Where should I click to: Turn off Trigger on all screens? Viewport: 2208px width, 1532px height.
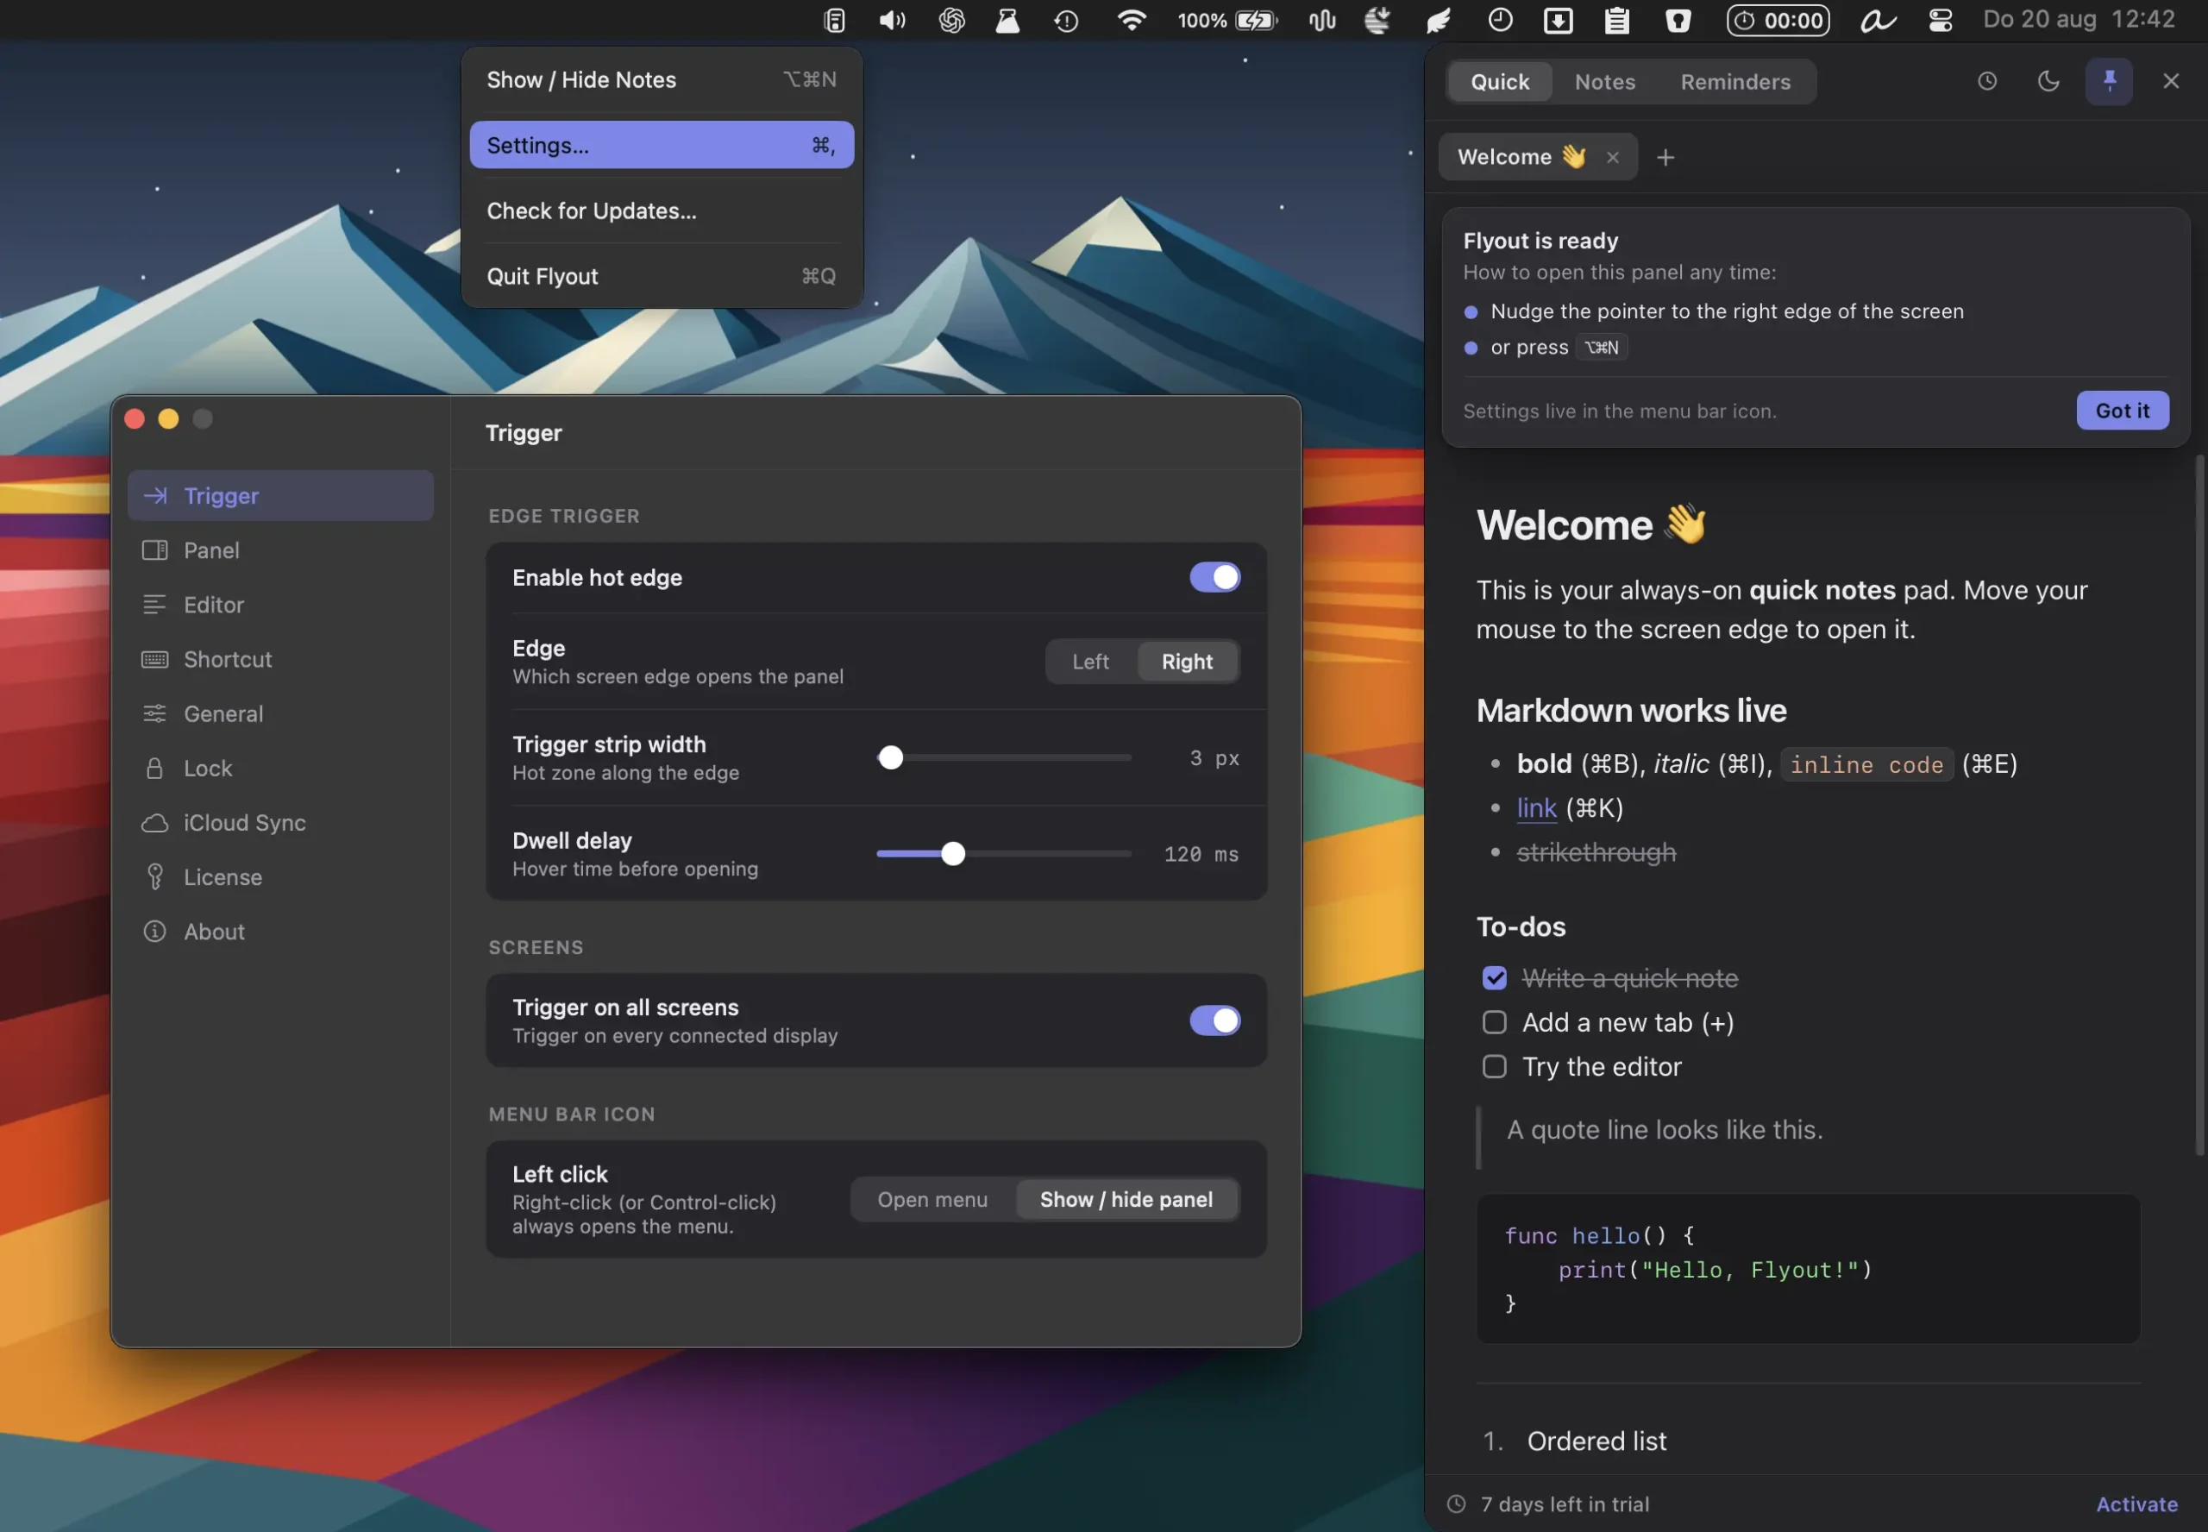[1215, 1020]
